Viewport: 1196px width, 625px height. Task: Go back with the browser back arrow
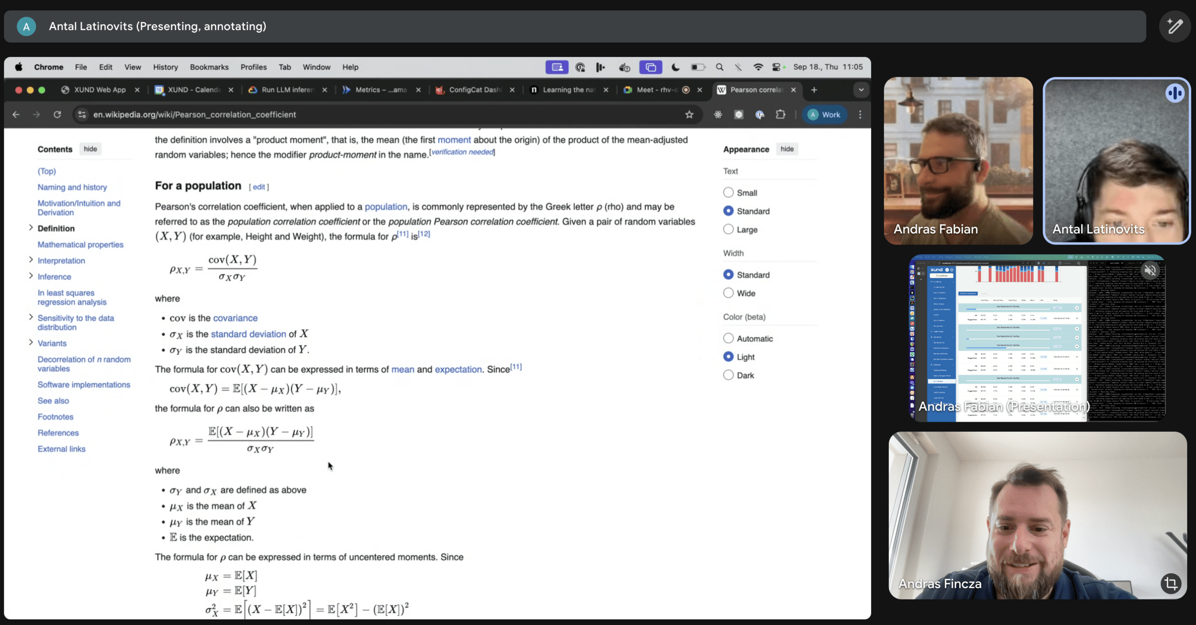pos(16,114)
